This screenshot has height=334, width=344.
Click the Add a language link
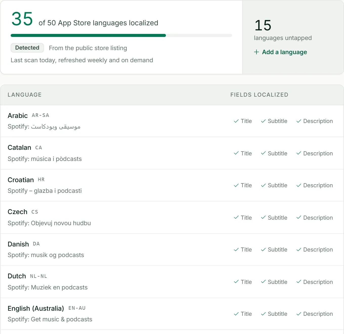(x=280, y=52)
